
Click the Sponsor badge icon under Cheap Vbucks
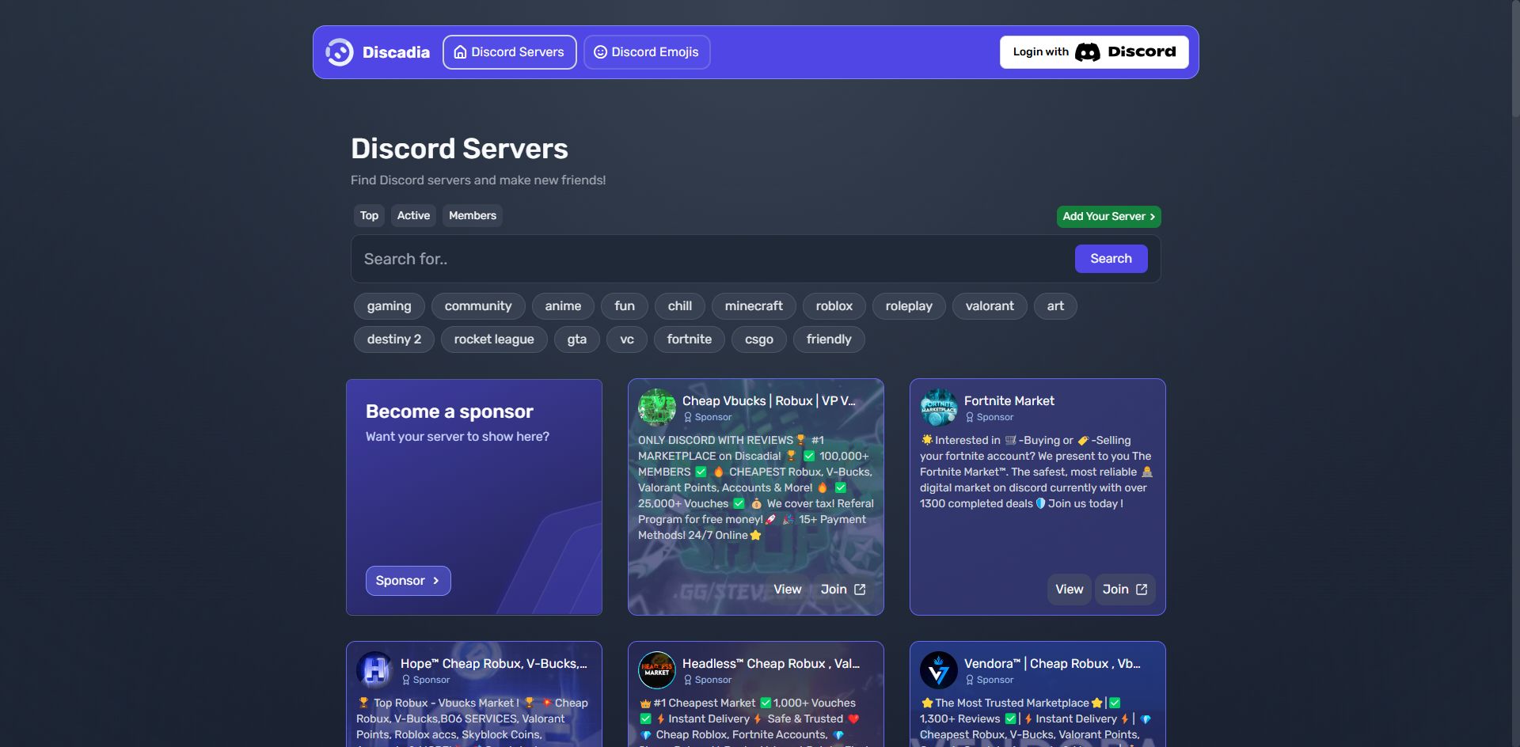pos(687,417)
